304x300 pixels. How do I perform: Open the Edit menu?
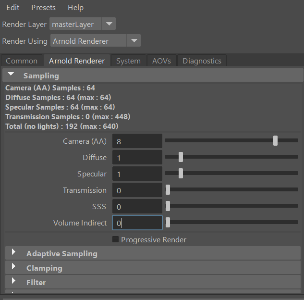(x=13, y=8)
